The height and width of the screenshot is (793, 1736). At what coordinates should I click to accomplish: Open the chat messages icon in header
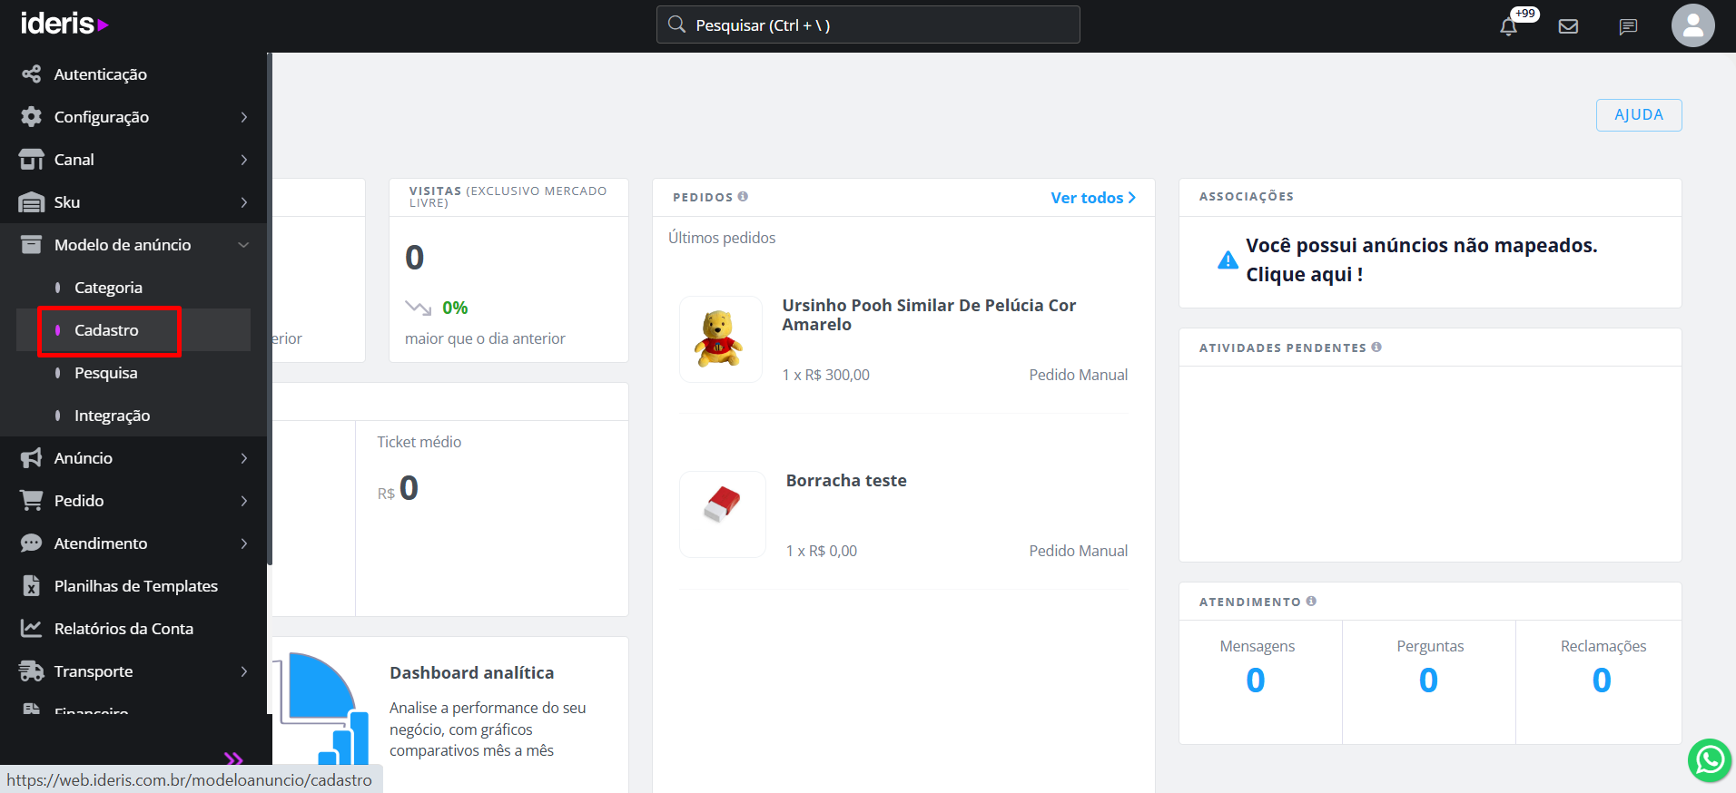(1628, 26)
